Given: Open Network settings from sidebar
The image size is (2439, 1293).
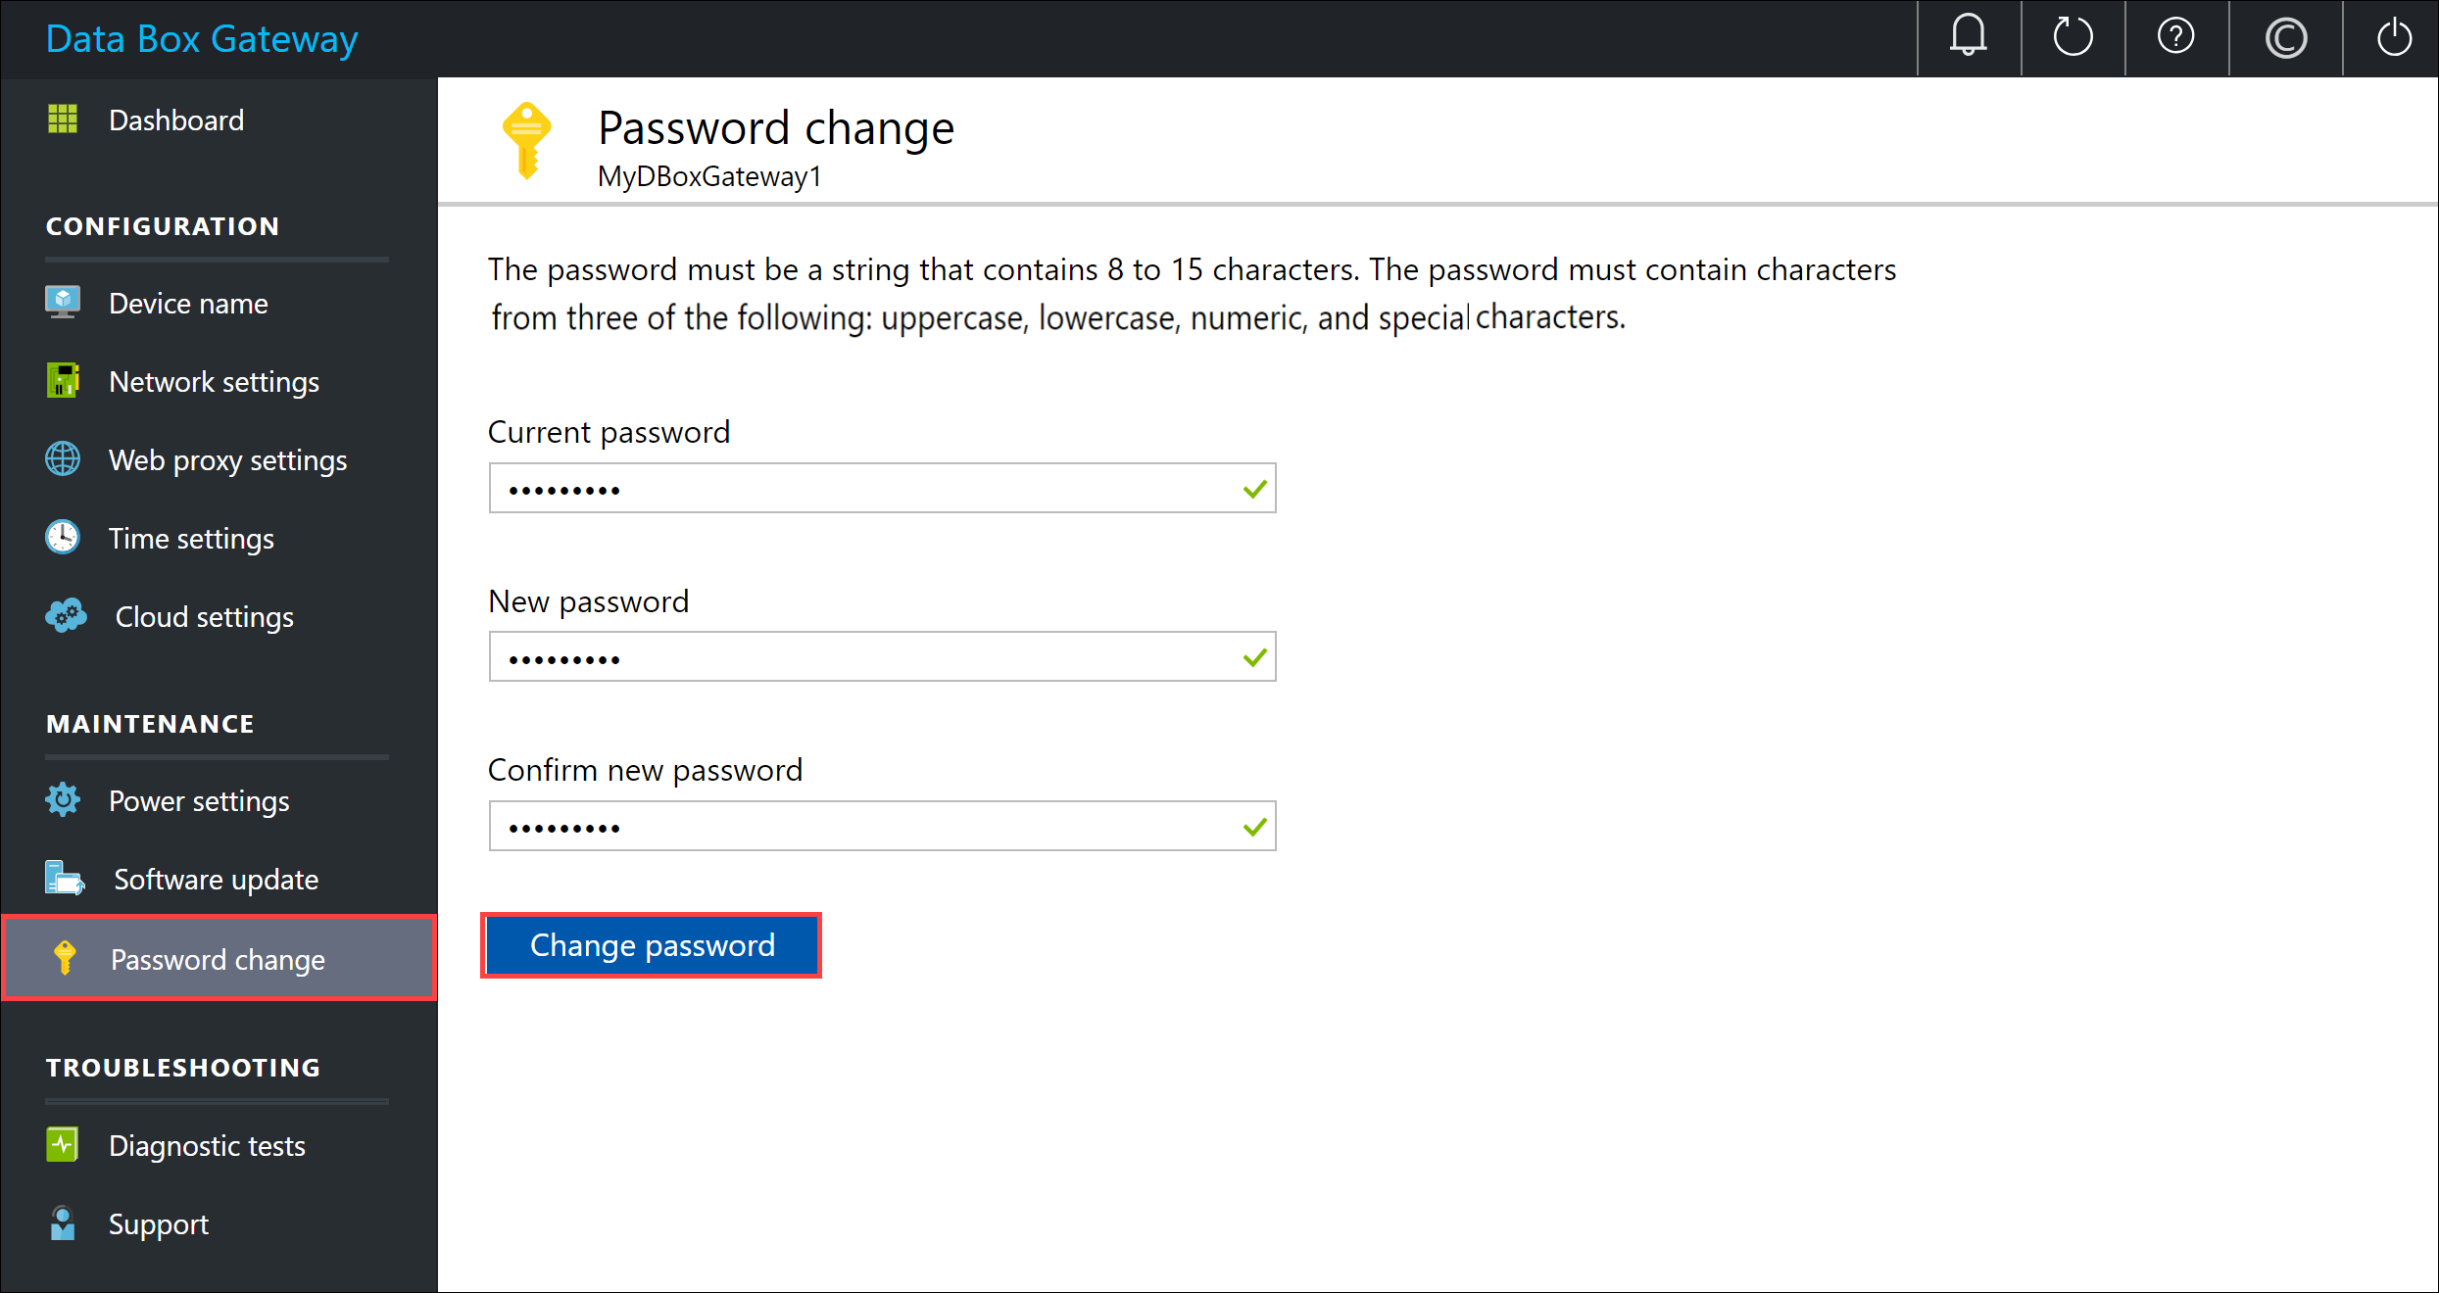Looking at the screenshot, I should tap(213, 382).
